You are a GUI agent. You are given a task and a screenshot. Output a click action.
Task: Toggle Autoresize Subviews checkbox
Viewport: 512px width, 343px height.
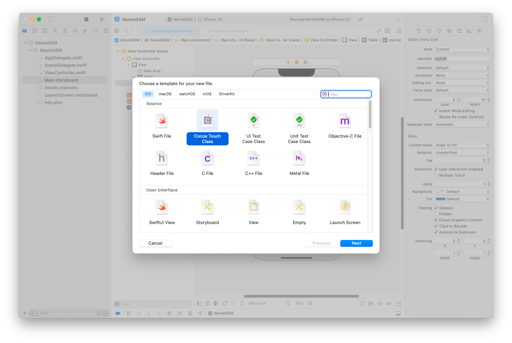436,232
